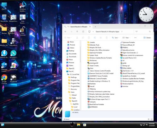Click the analog clock widget
157x128 pixels.
(x=146, y=14)
